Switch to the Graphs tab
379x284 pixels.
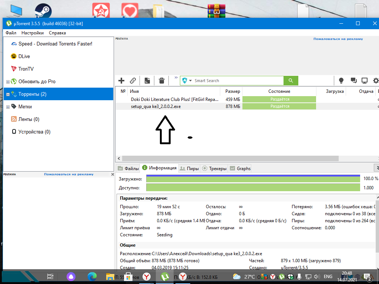tap(240, 168)
